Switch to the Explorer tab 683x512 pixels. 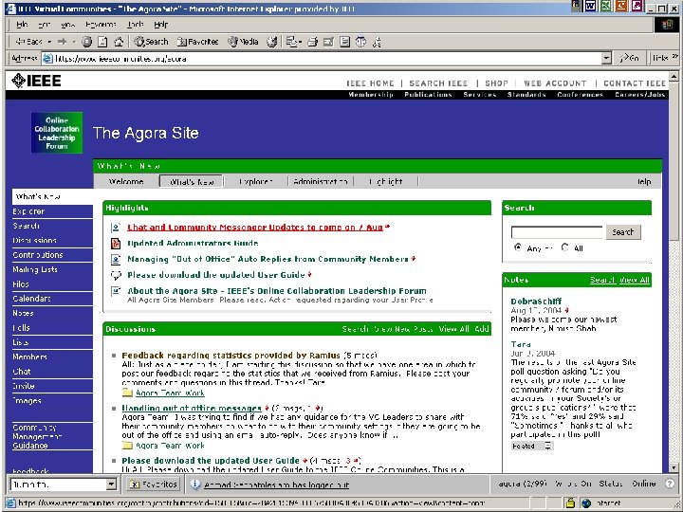256,181
